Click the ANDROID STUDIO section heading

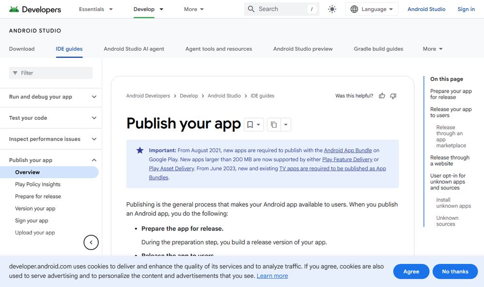coord(35,30)
